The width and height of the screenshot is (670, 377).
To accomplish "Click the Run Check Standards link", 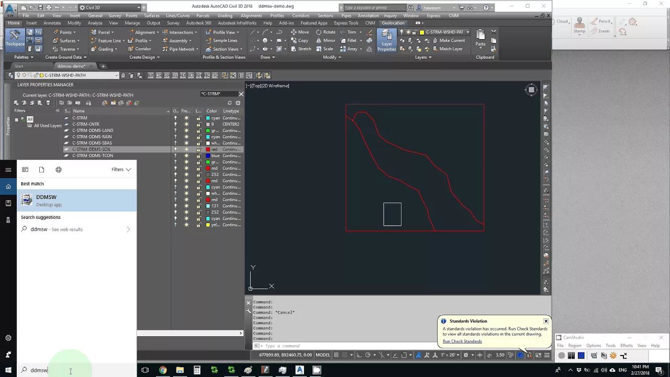I will [462, 341].
